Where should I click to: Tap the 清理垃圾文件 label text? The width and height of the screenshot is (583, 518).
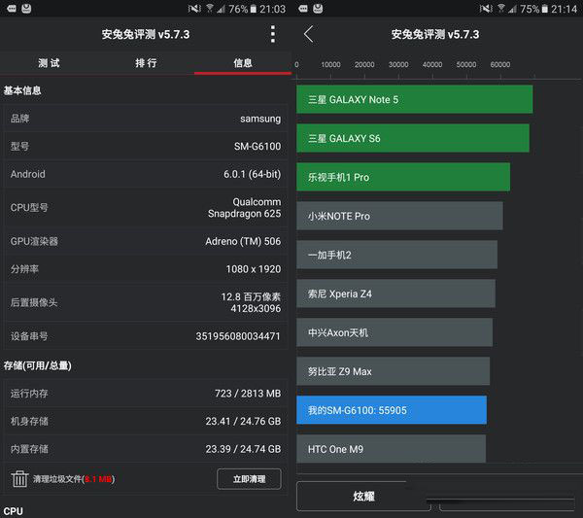[74, 479]
